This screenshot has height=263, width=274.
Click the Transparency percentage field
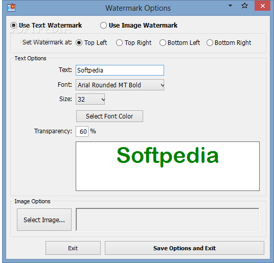(x=82, y=131)
